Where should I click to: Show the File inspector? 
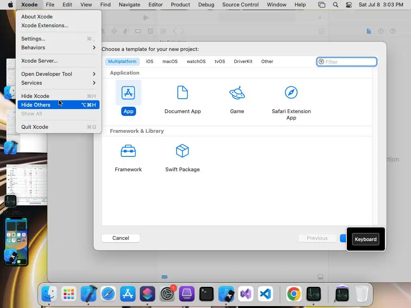pos(368,31)
